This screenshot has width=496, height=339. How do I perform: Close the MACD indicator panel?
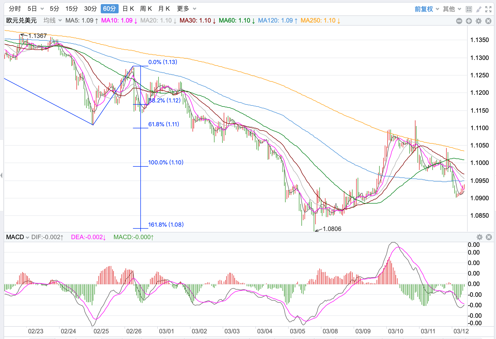click(x=489, y=237)
